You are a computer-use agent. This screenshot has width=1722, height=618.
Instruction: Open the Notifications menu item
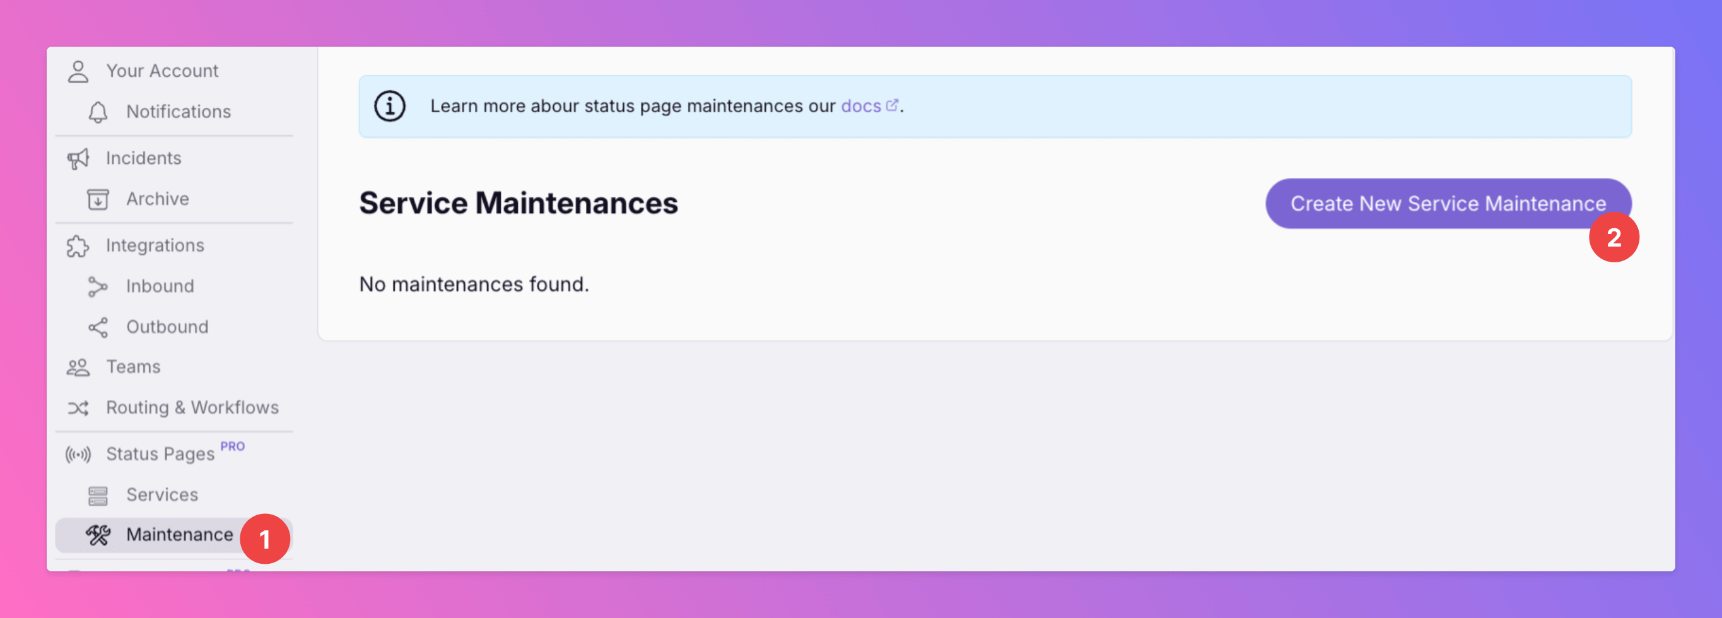179,112
